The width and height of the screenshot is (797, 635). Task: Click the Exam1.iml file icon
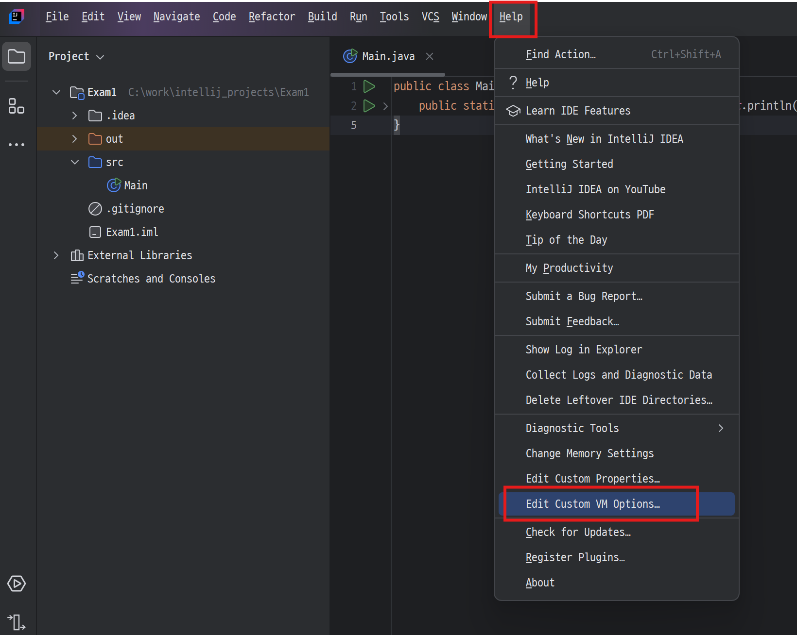pyautogui.click(x=95, y=232)
